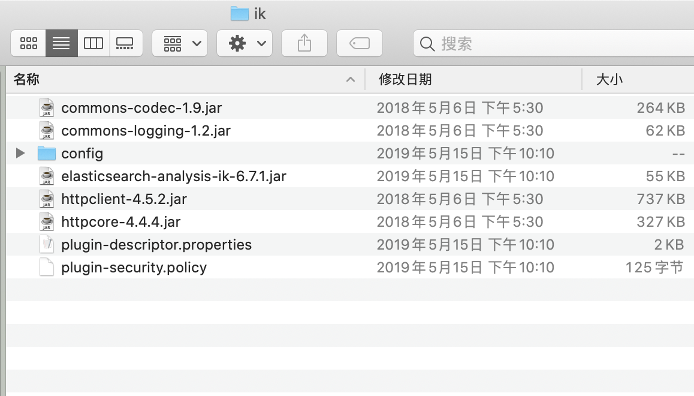Click the ik folder icon in title bar
The height and width of the screenshot is (396, 694).
pyautogui.click(x=240, y=13)
